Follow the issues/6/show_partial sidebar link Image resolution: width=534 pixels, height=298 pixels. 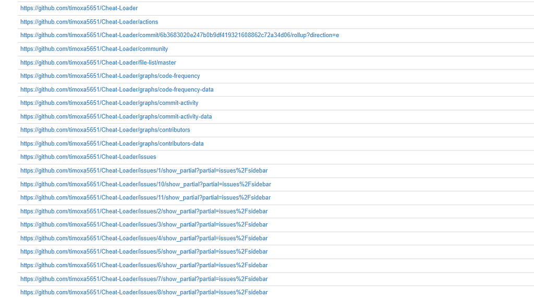click(x=144, y=265)
